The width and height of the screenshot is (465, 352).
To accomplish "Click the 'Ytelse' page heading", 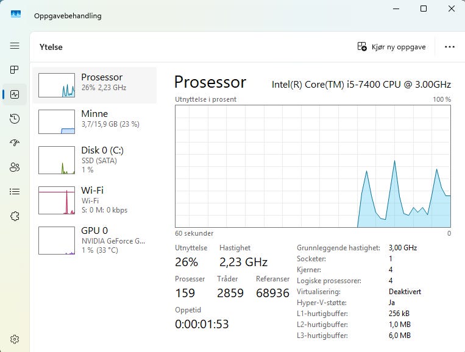I will click(51, 47).
